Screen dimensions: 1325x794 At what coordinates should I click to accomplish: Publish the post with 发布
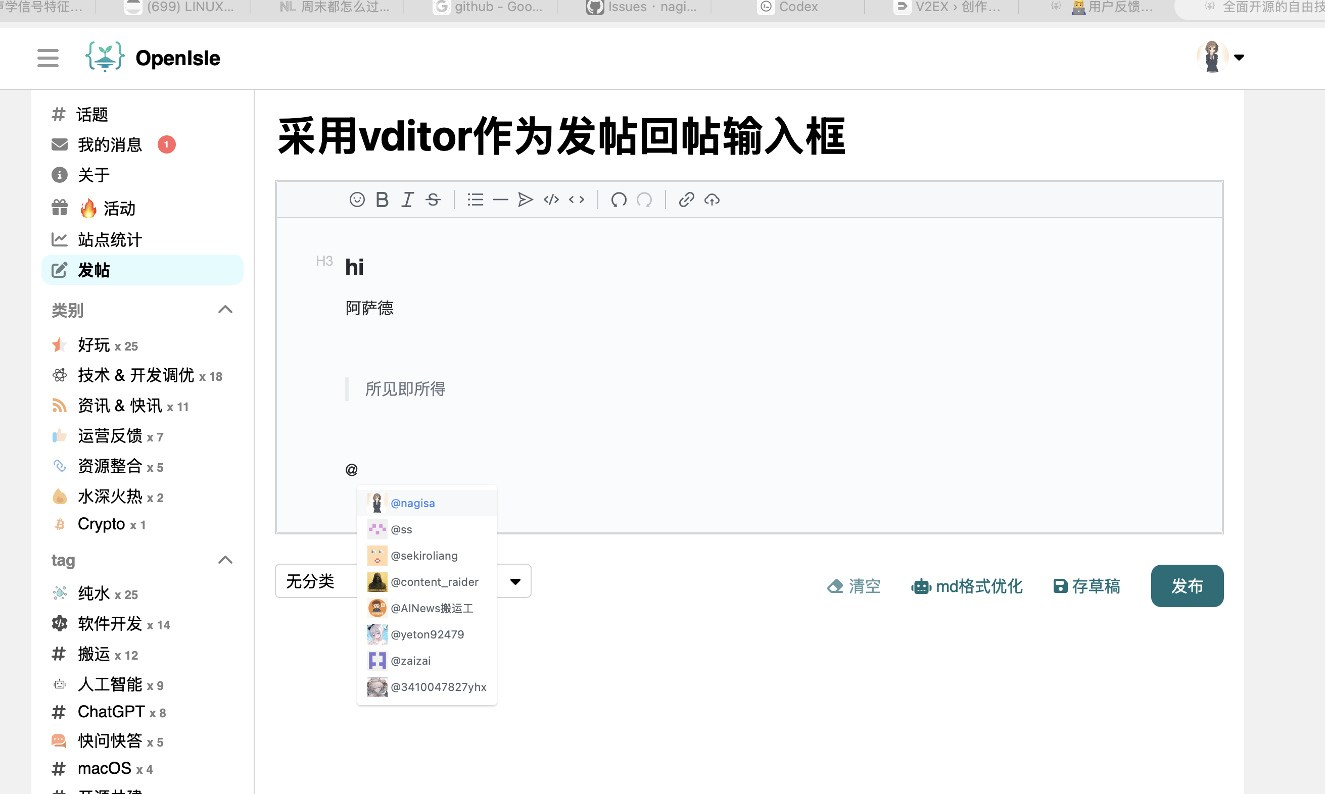(x=1187, y=586)
